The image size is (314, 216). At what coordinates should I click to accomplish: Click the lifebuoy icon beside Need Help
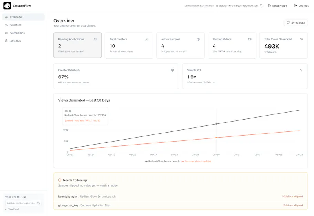click(269, 5)
